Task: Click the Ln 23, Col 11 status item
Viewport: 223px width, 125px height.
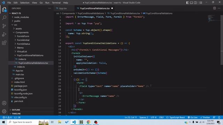Action: tap(131, 117)
